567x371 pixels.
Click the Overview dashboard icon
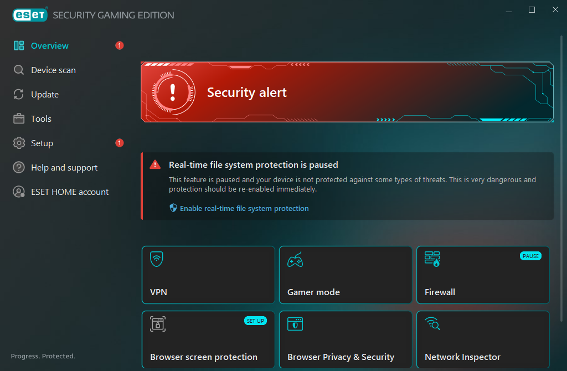(x=19, y=45)
